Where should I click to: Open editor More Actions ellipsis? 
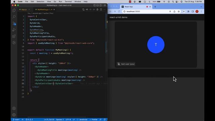(x=104, y=9)
